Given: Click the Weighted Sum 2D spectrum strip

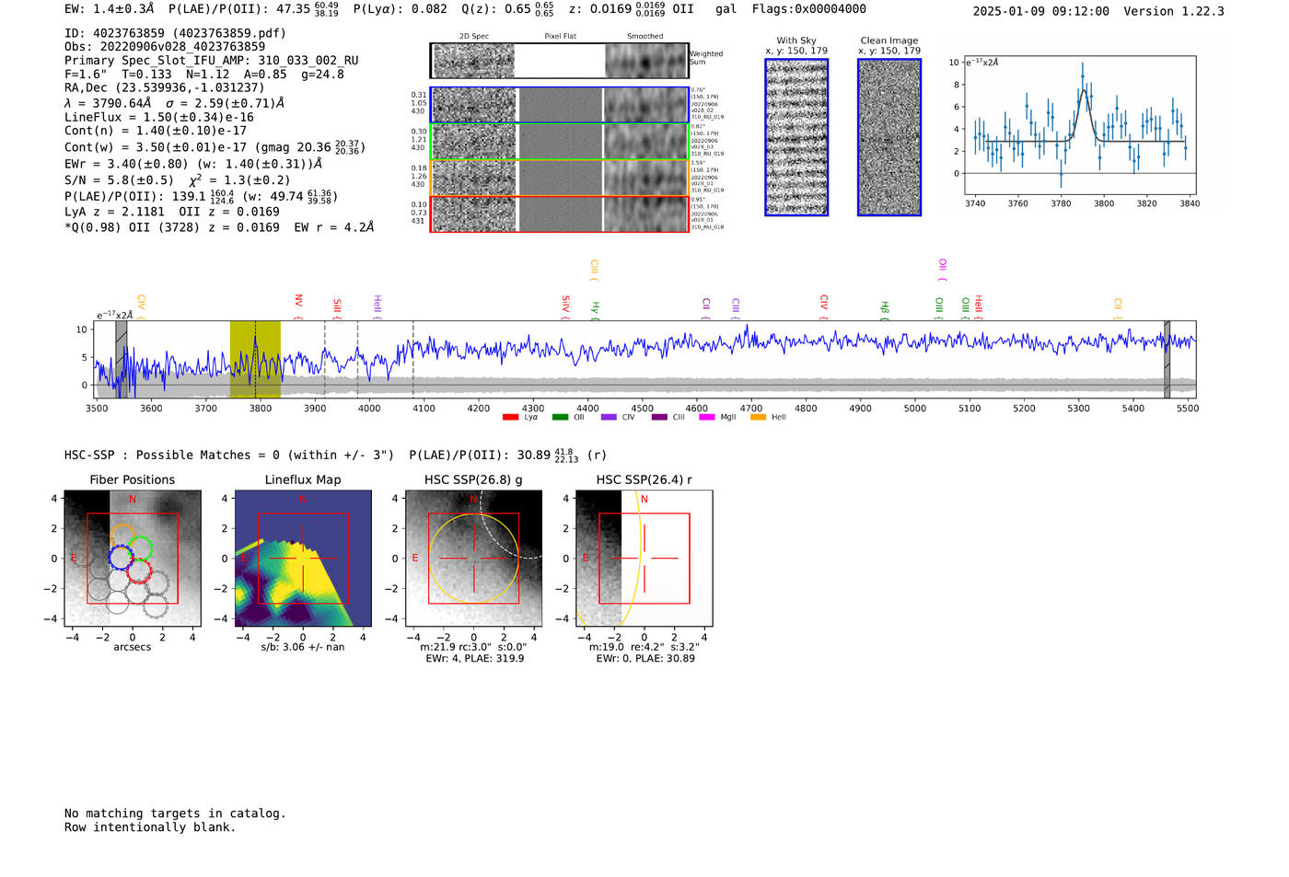Looking at the screenshot, I should [x=559, y=61].
